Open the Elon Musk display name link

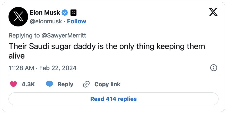[x=45, y=13]
